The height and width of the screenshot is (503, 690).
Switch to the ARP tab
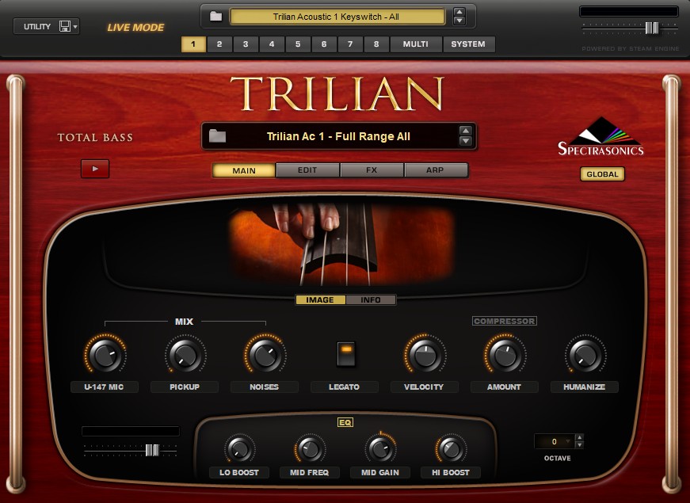[435, 170]
